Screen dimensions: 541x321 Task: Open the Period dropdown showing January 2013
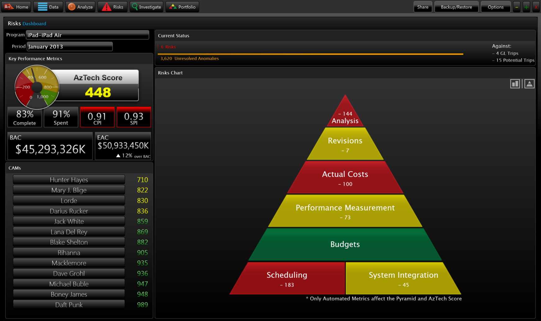pos(70,46)
